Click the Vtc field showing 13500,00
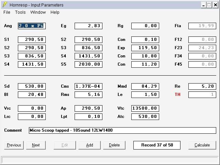220x165 pixels. (x=145, y=108)
